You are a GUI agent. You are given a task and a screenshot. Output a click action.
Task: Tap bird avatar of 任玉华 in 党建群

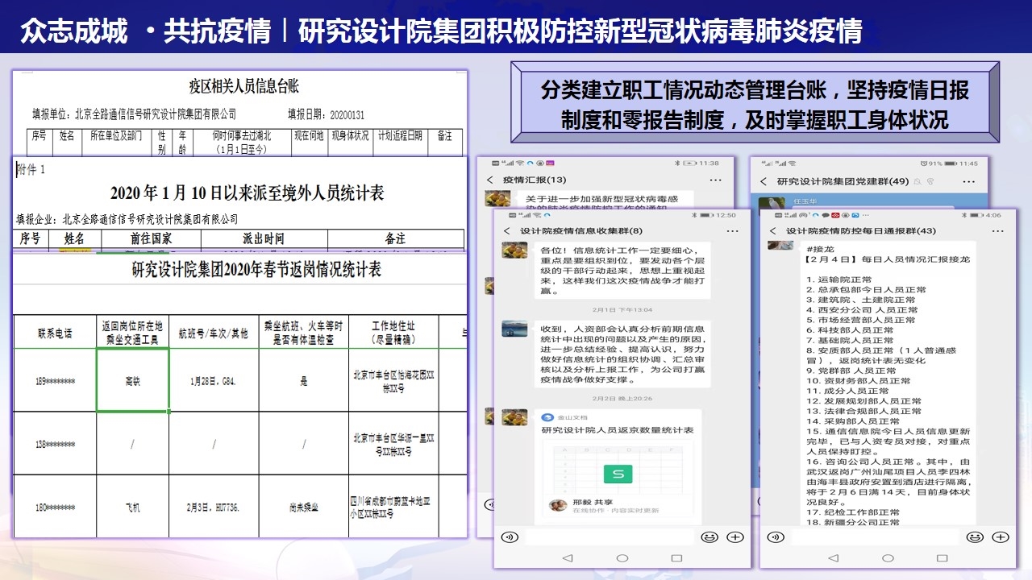(772, 201)
